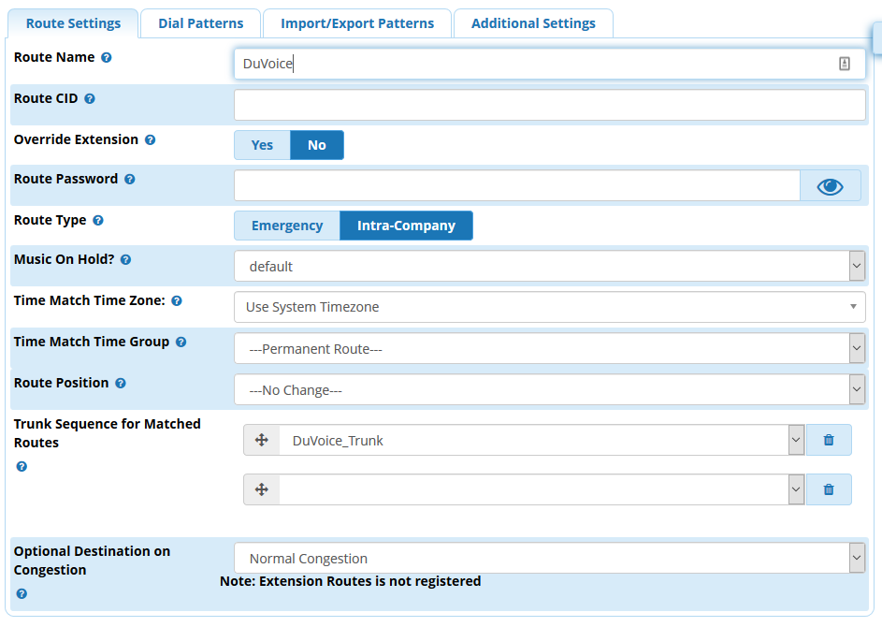This screenshot has height=627, width=882.
Task: Click into the Route CID input field
Action: tap(549, 105)
